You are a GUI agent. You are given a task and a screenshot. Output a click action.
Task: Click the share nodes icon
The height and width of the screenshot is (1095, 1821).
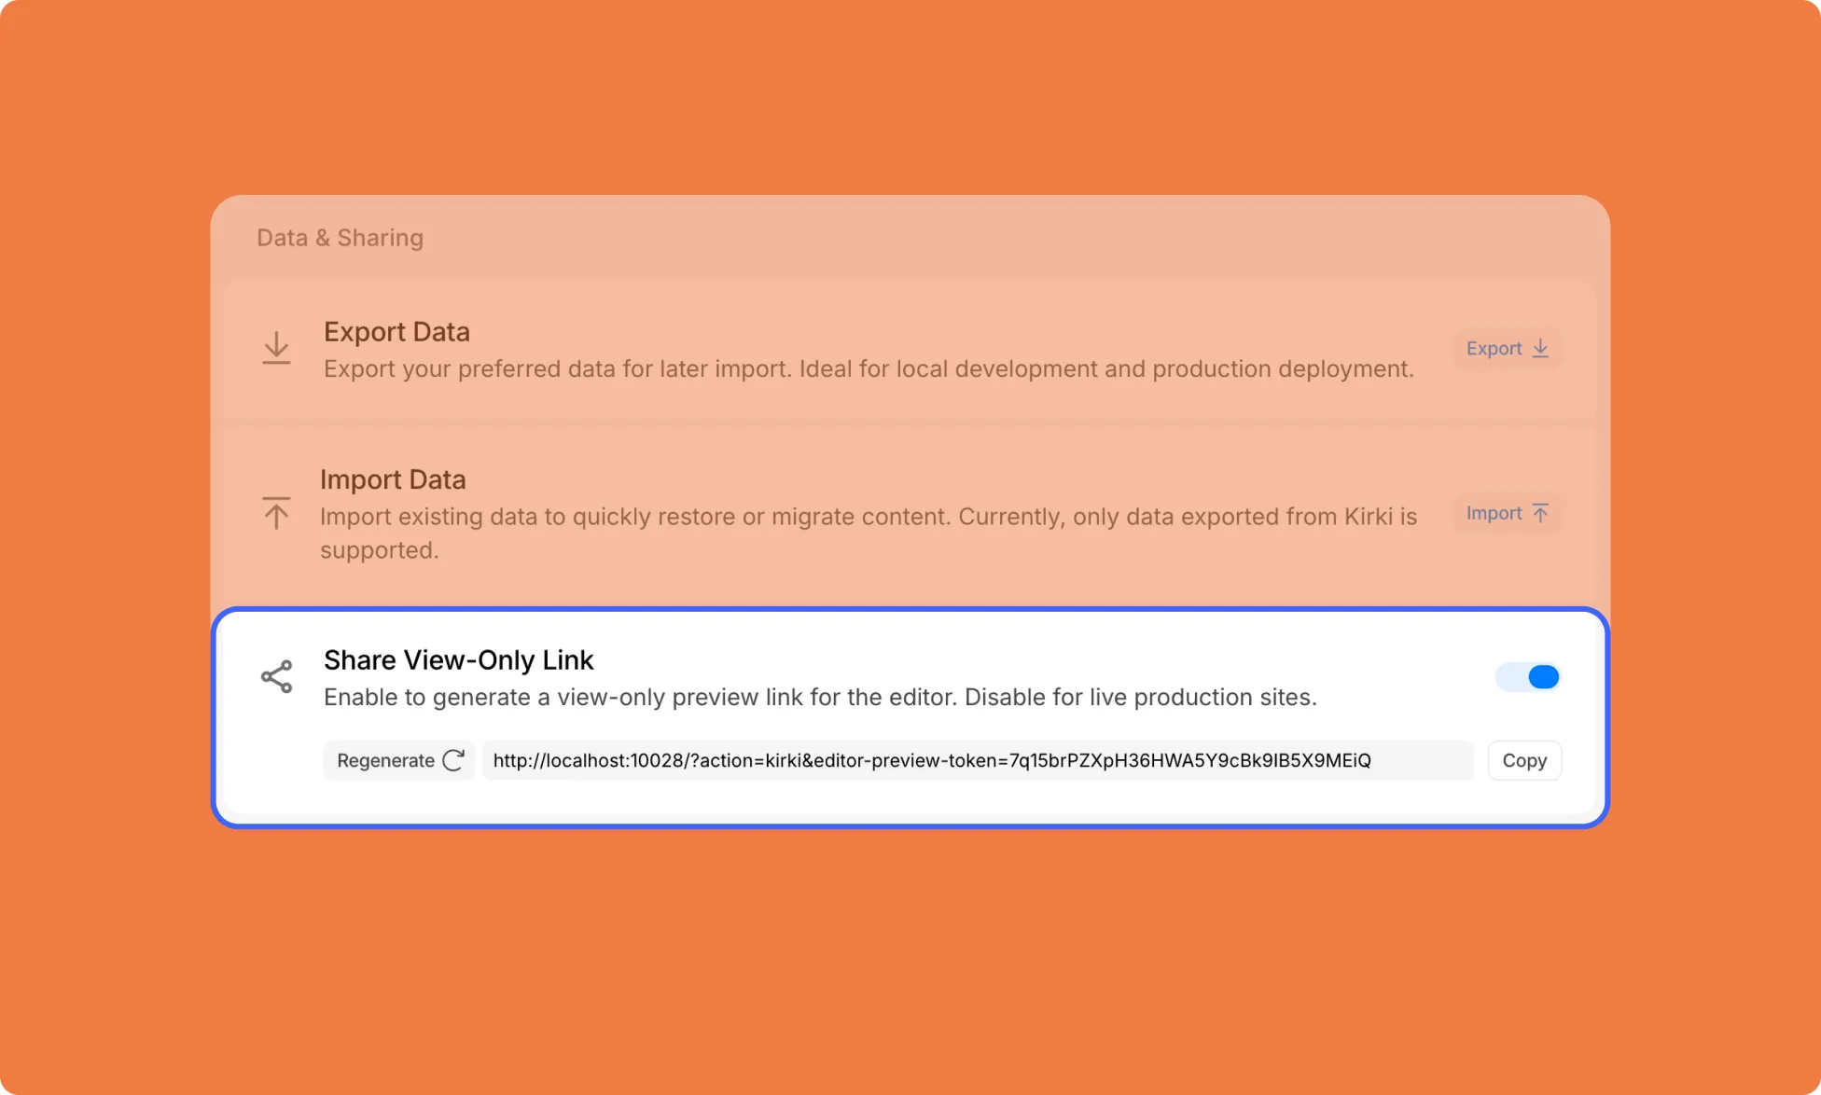tap(277, 677)
